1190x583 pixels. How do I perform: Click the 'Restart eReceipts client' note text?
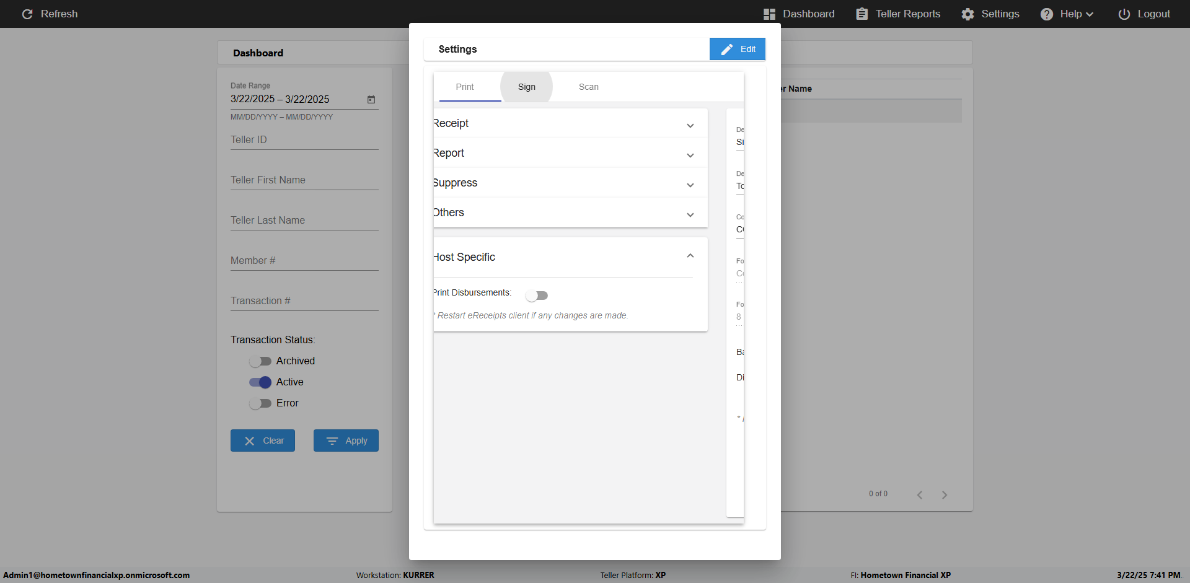click(531, 315)
